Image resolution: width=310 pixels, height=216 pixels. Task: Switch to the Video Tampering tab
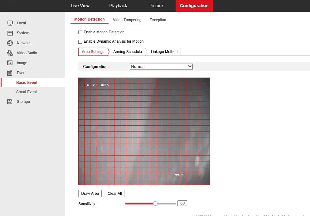127,20
